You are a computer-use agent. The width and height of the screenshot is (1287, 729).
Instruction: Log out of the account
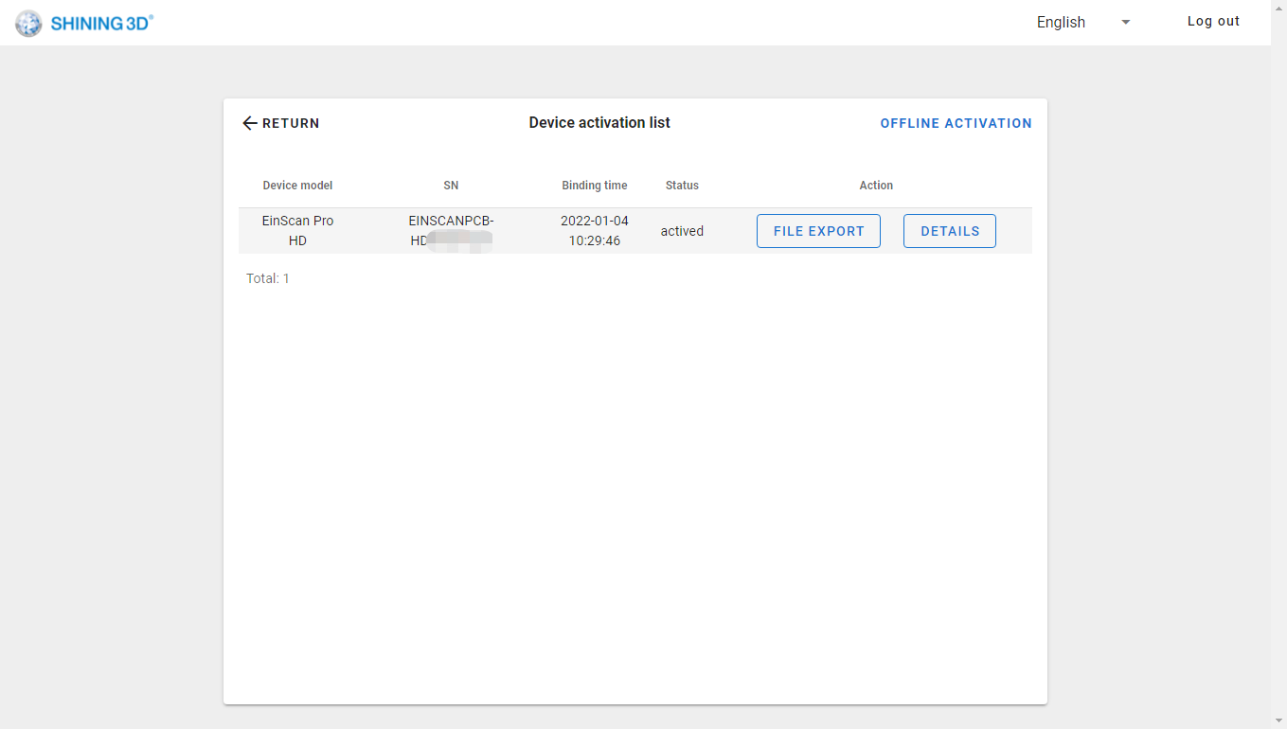[1213, 22]
